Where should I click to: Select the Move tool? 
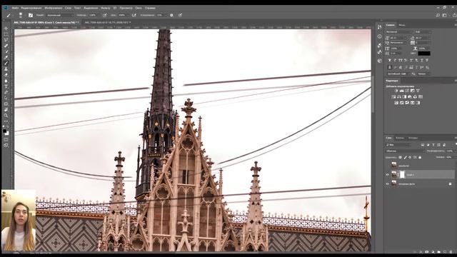(6, 29)
